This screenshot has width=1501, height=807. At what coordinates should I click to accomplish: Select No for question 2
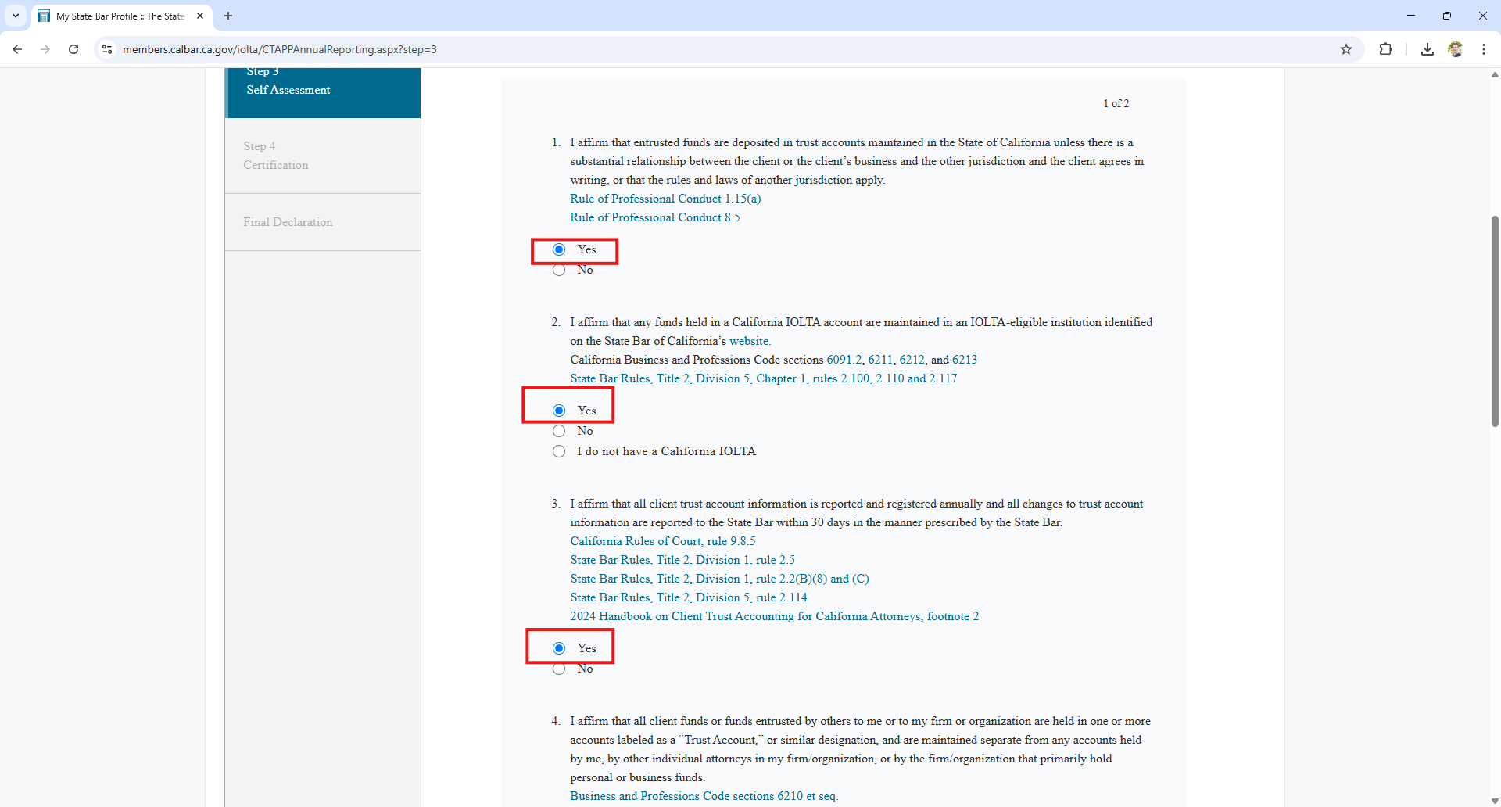tap(559, 431)
